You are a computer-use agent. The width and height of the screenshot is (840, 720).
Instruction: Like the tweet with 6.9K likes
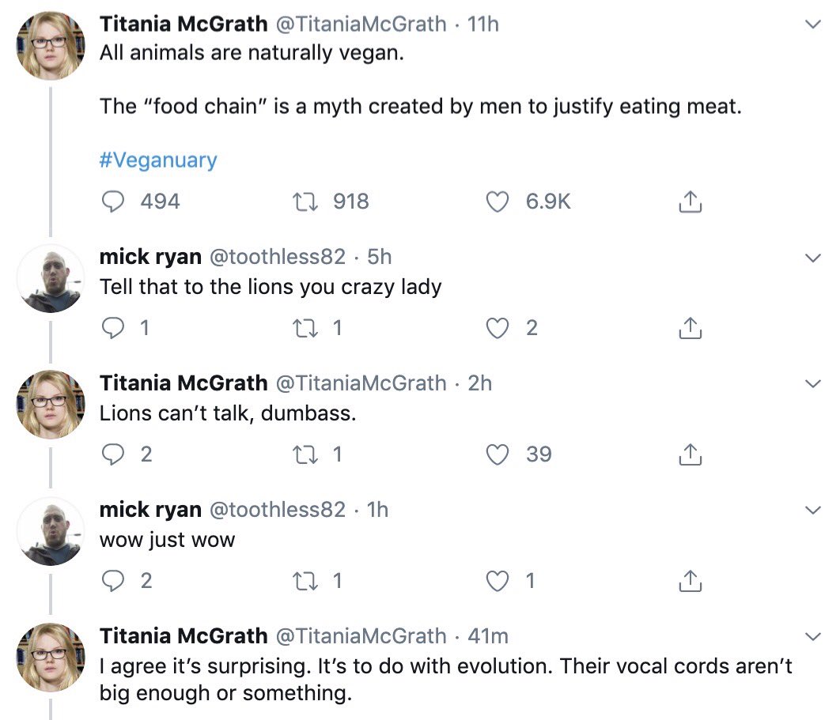click(x=497, y=202)
